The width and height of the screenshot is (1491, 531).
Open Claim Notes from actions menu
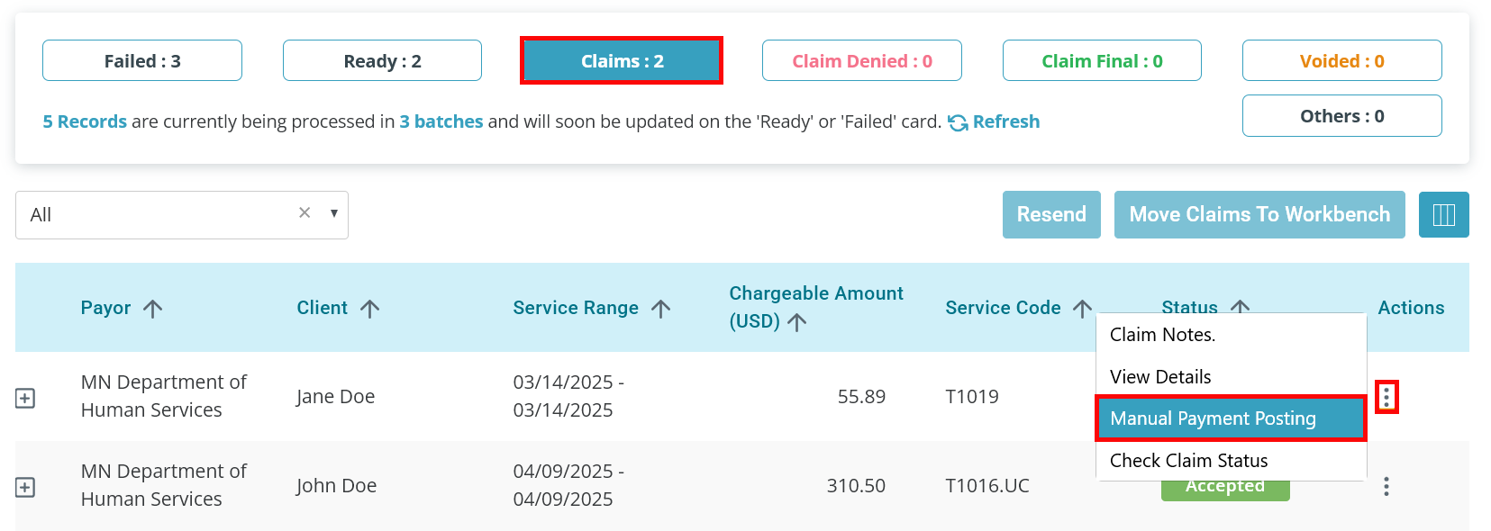[x=1231, y=335]
